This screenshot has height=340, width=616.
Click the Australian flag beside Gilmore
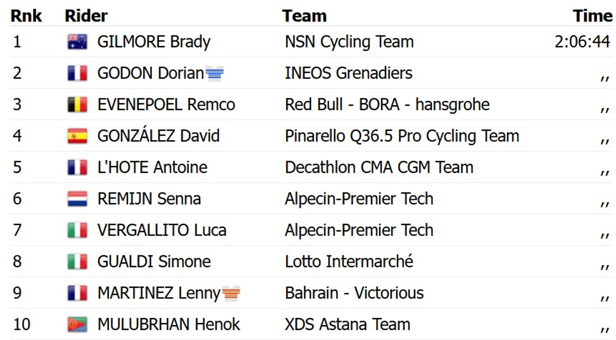click(x=77, y=42)
